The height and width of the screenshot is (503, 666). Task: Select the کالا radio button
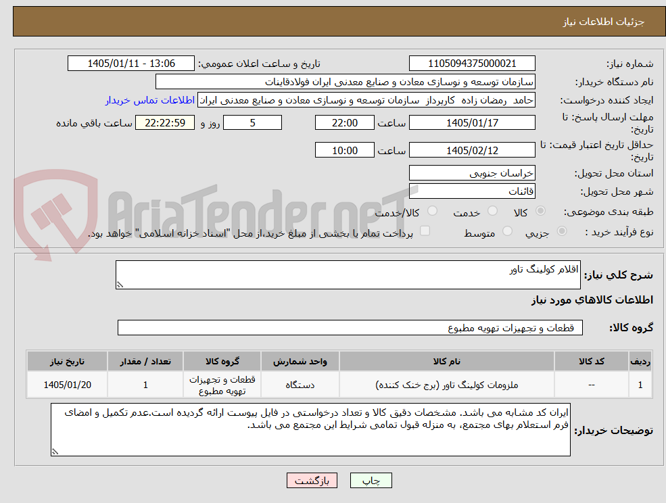click(x=541, y=211)
